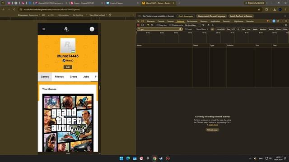
Task: Open DevTools customize three-dot menu
Action: [282, 21]
